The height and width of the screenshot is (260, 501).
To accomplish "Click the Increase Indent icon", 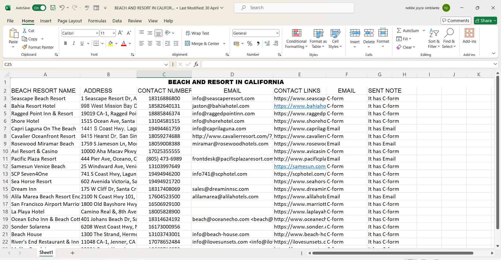I will click(176, 43).
